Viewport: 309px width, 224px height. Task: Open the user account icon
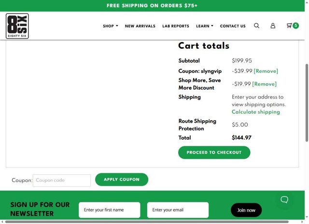(273, 26)
